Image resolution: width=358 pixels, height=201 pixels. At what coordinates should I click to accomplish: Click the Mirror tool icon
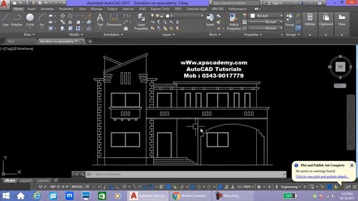70,22
